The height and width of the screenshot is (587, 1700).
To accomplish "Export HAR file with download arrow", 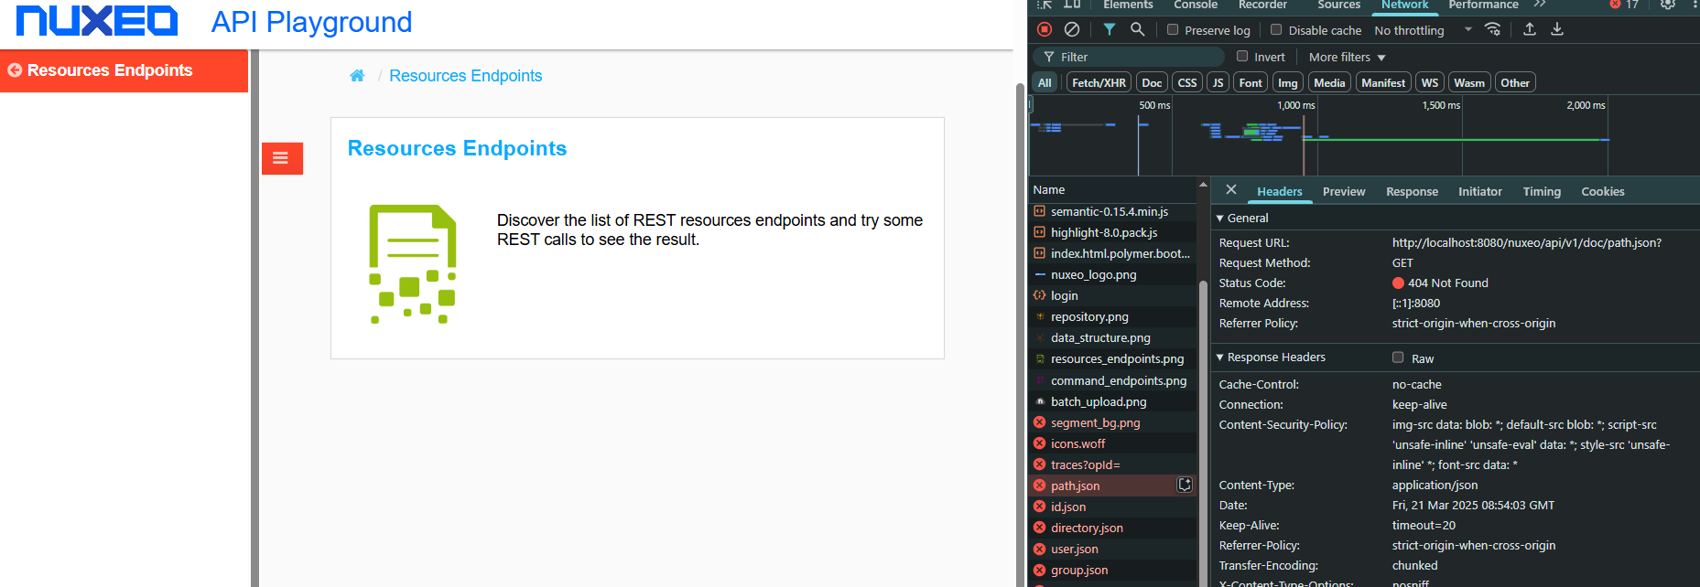I will [x=1557, y=29].
